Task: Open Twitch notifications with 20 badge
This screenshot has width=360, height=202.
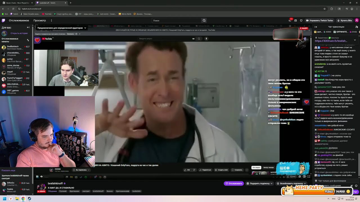Action: 290,20
